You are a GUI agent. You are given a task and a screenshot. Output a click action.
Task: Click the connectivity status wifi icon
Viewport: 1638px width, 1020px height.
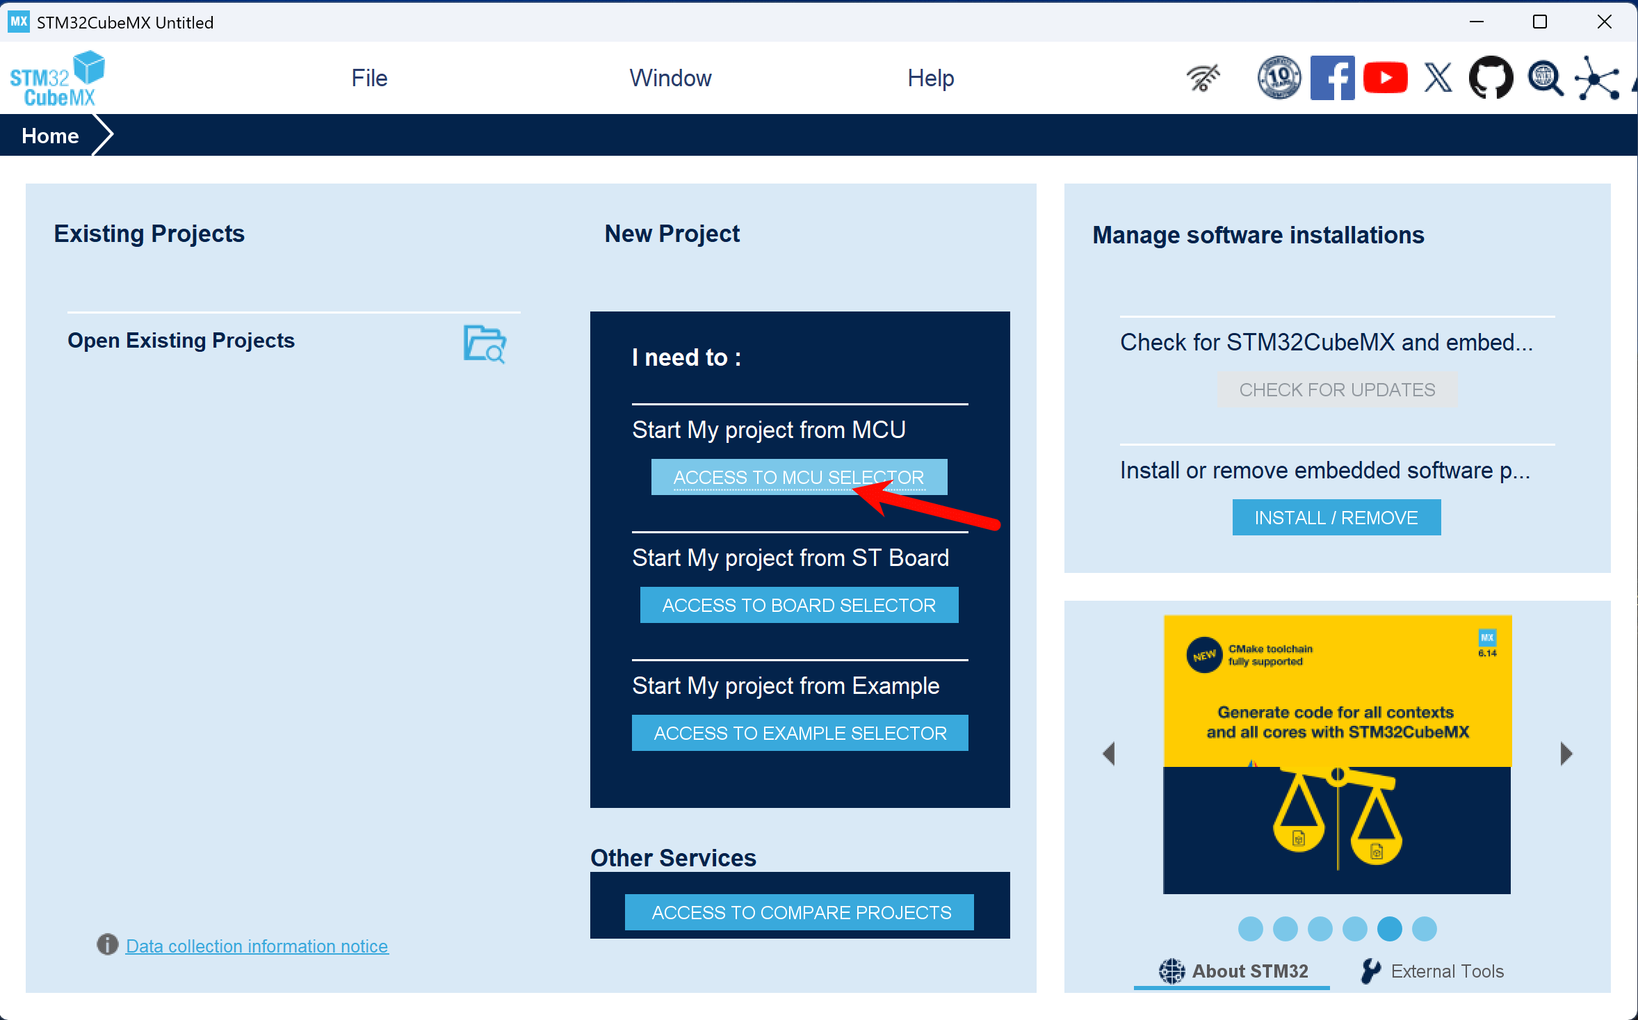pyautogui.click(x=1203, y=78)
